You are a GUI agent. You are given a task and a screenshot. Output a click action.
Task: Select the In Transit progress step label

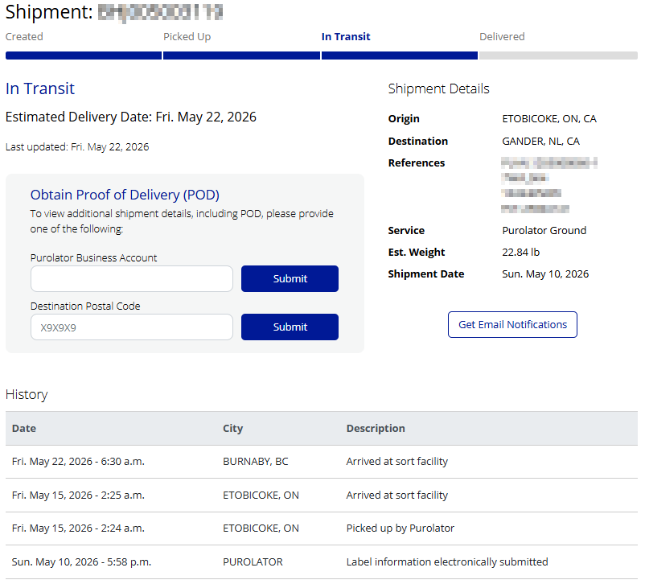(x=346, y=37)
